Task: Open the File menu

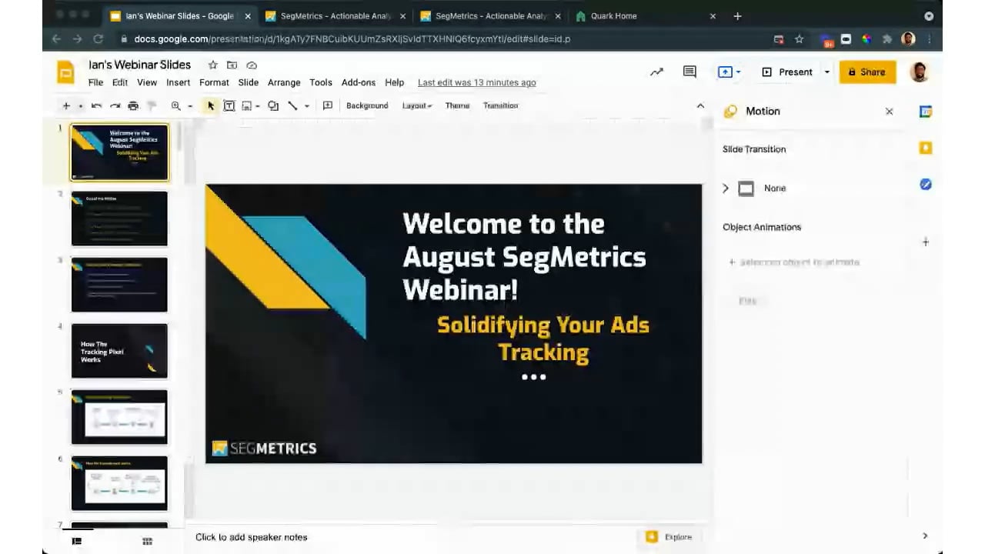Action: click(95, 82)
